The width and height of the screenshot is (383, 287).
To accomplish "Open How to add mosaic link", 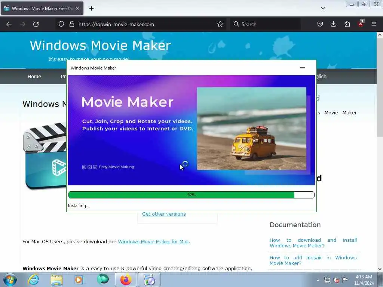I will click(x=313, y=260).
